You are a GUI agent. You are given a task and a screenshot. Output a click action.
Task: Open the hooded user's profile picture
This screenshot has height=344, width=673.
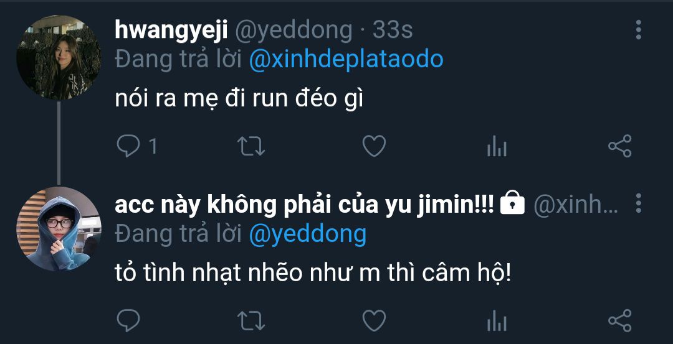[59, 229]
